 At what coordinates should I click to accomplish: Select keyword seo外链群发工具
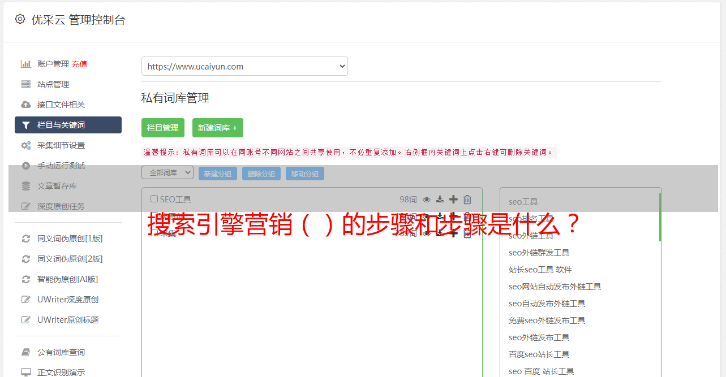point(539,253)
